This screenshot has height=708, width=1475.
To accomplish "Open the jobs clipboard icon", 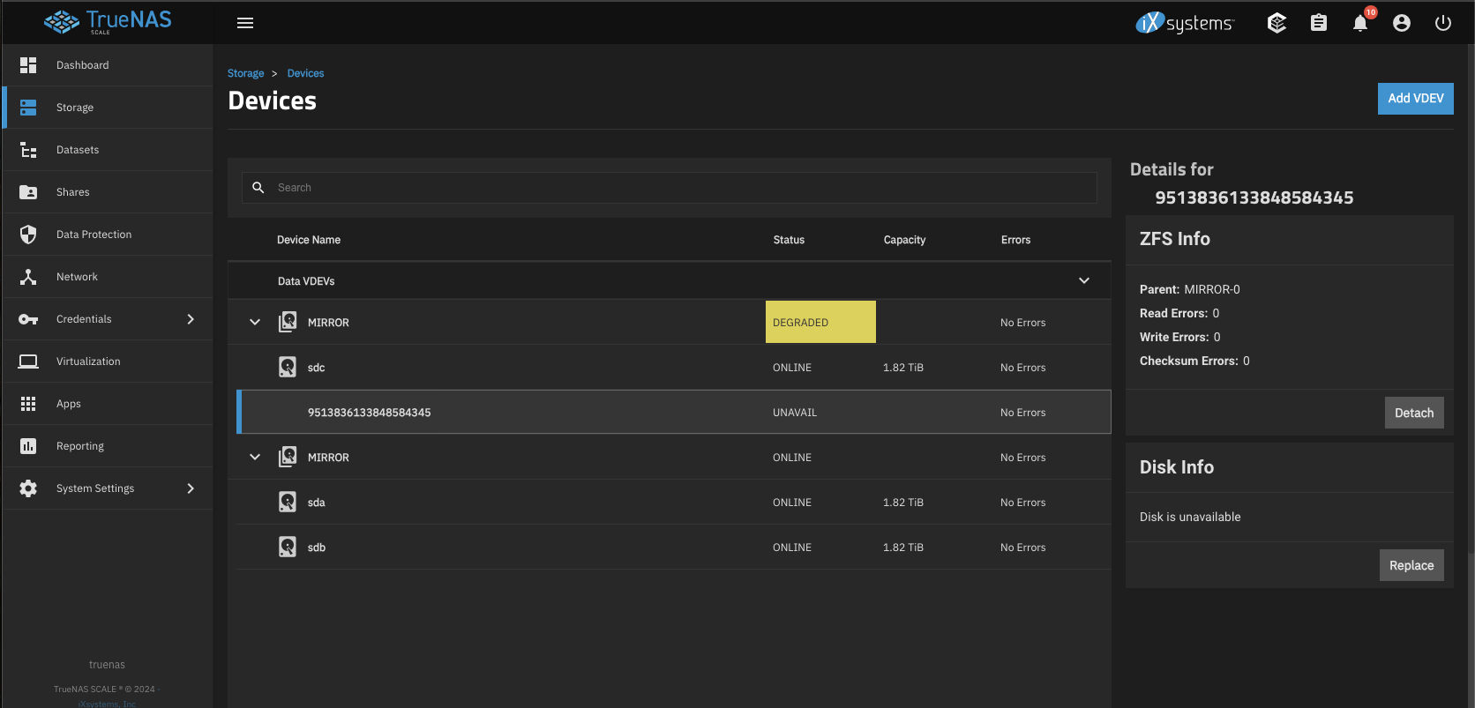I will [x=1318, y=23].
